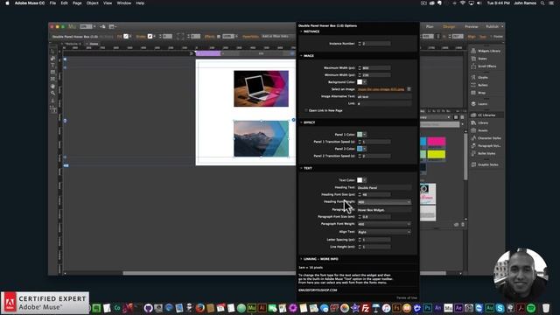Open the Object menu

(x=92, y=3)
